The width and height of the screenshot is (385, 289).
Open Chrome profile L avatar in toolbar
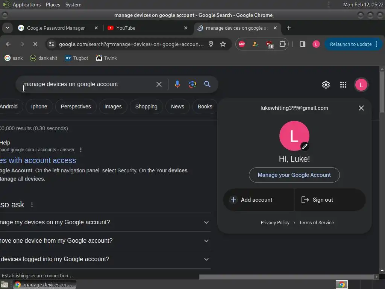point(316,44)
